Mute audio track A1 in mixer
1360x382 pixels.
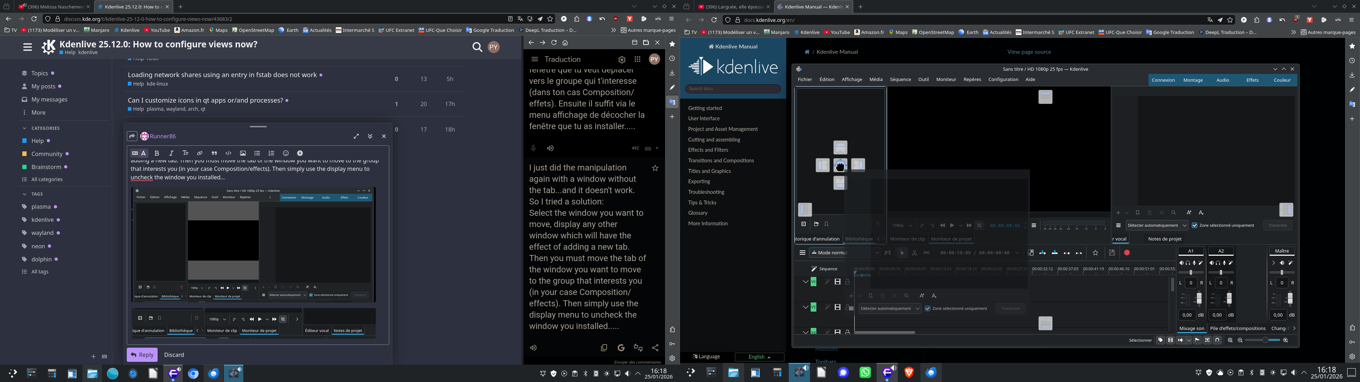point(1181,263)
